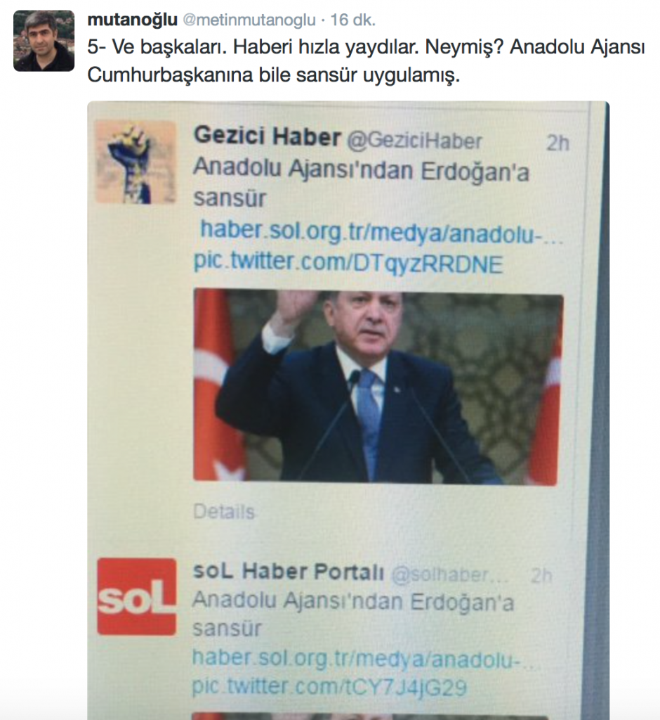Open mutanoğlu's profile avatar photo
Screen dimensions: 660x720
pos(44,41)
